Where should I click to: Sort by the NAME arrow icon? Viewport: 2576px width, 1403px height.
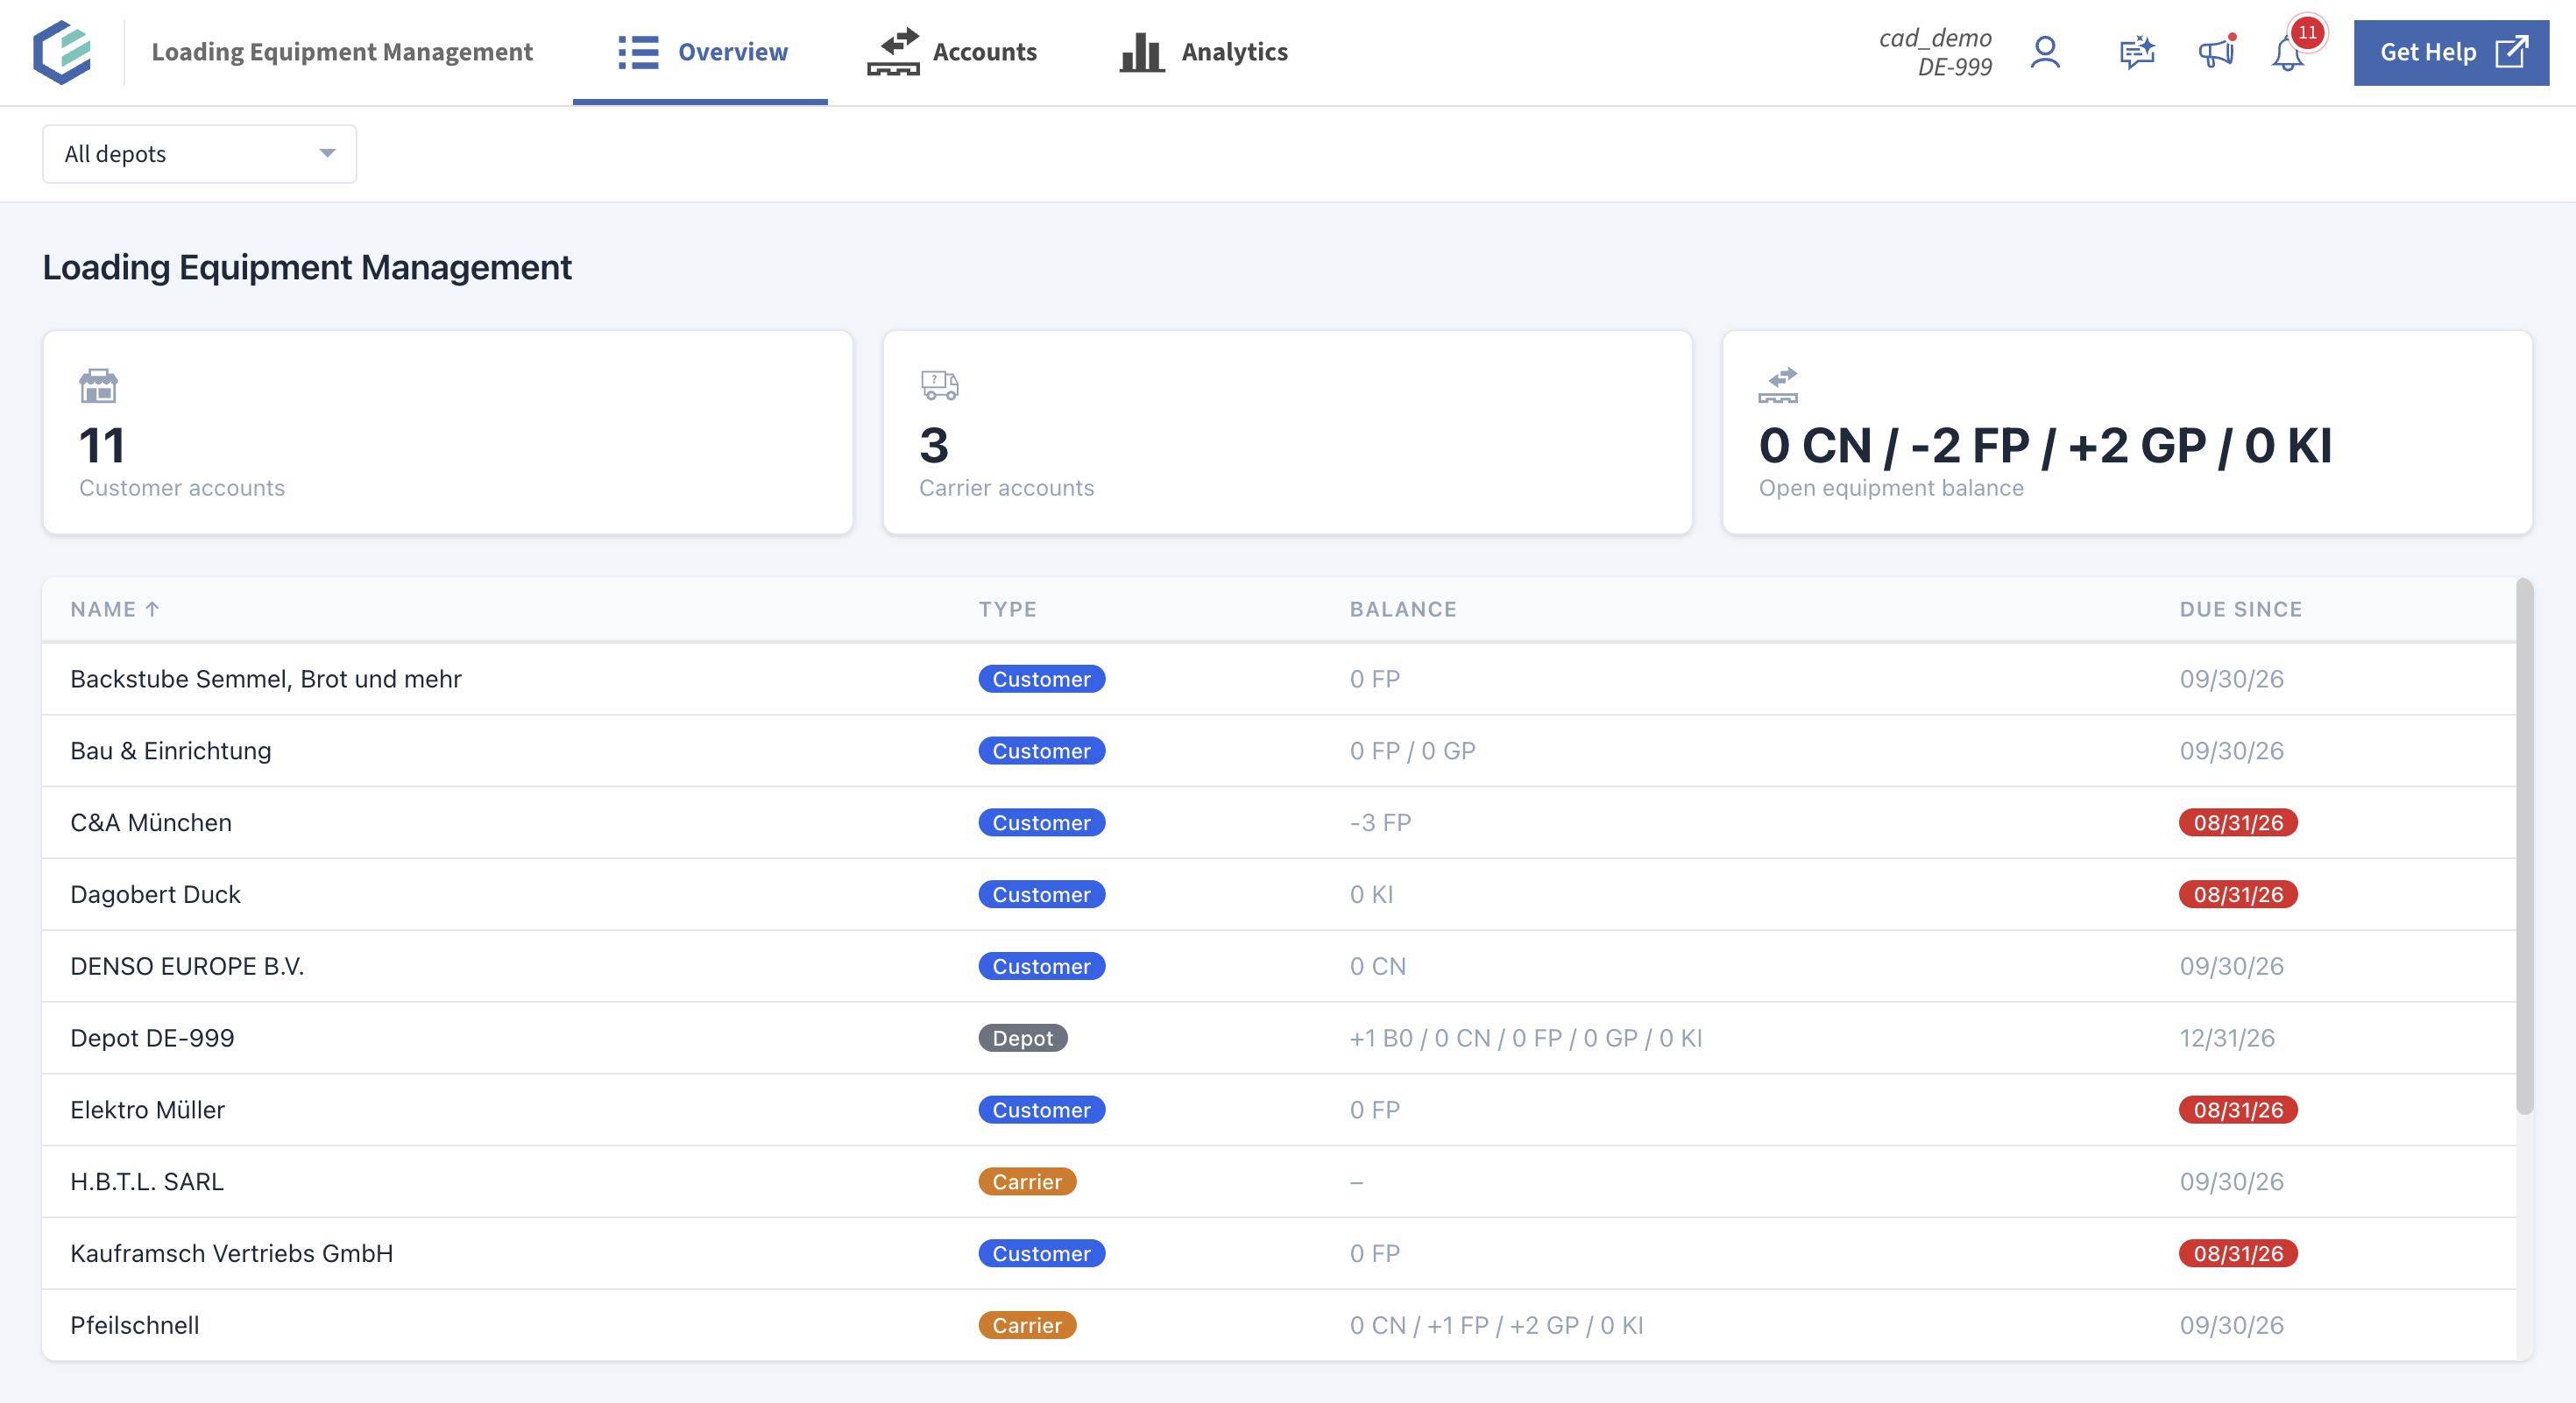(152, 609)
